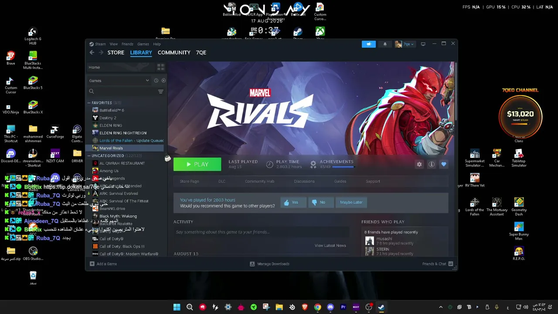This screenshot has width=558, height=314.
Task: Open Windows taskbar search
Action: tap(190, 307)
